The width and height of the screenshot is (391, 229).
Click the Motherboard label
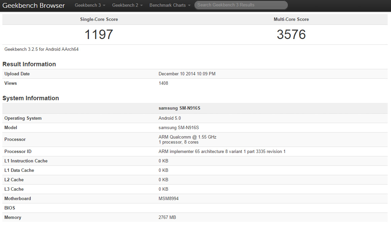point(18,199)
